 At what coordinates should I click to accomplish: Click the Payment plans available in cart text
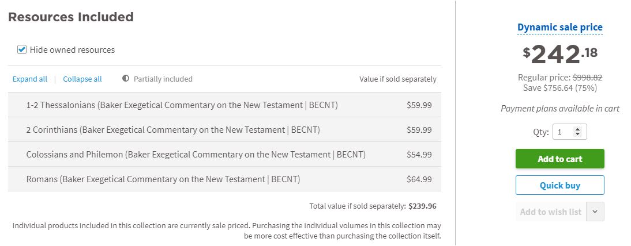pos(559,109)
